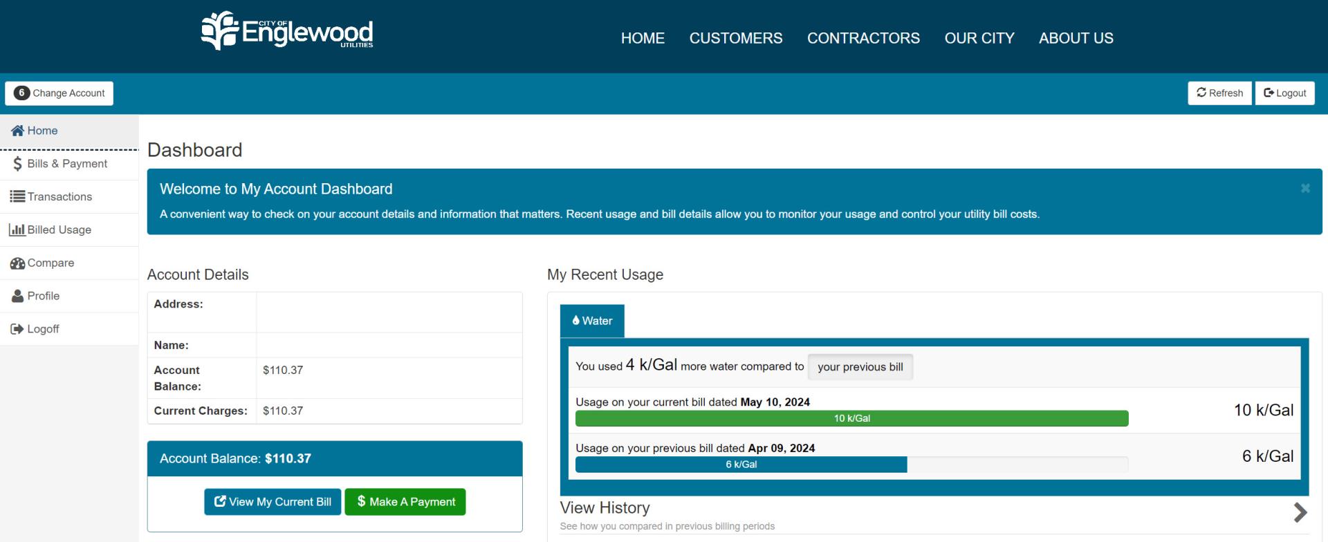Click the City of Englewood Utilities logo
The height and width of the screenshot is (542, 1328).
tap(287, 31)
